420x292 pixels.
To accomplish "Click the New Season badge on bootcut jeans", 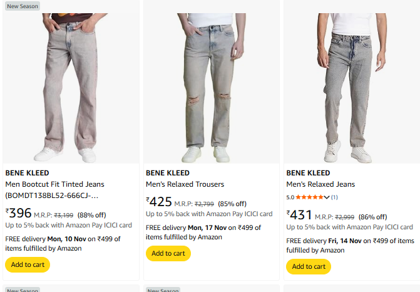I will tap(23, 6).
